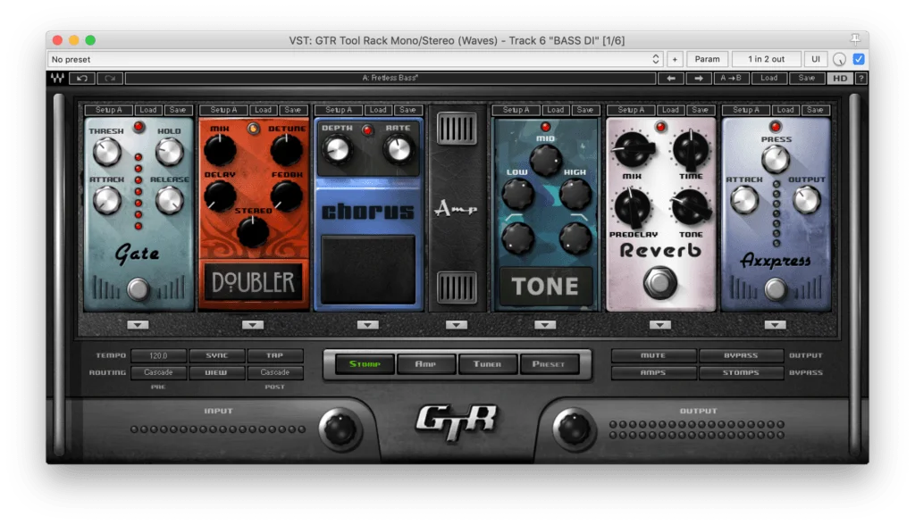Open the dropdown arrow below the Chorus pedal
The width and height of the screenshot is (915, 525).
coord(367,325)
